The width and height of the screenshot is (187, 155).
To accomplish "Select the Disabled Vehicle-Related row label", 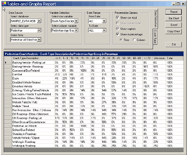I will 26,82.
